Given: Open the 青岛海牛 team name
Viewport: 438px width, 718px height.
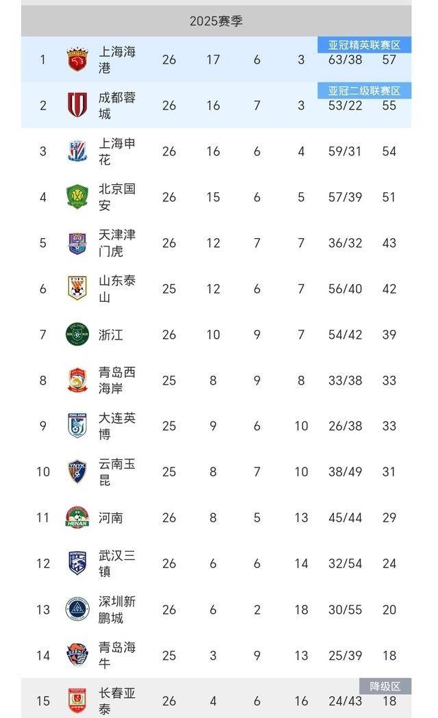Looking at the screenshot, I should 117,655.
